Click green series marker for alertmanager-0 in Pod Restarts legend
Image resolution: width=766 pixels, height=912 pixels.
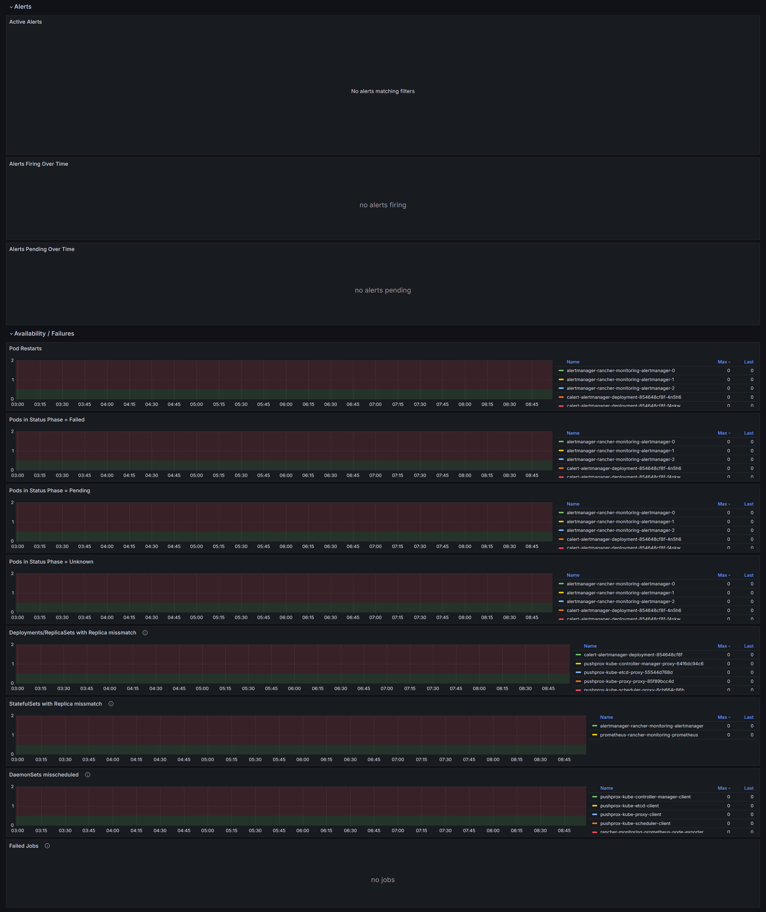pyautogui.click(x=561, y=371)
